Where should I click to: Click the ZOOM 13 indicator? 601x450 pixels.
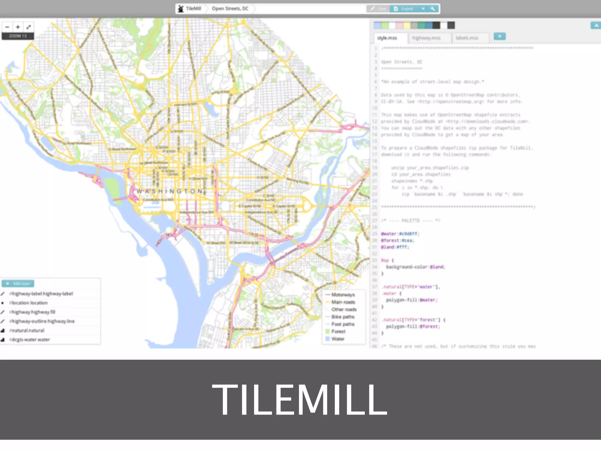tap(18, 36)
